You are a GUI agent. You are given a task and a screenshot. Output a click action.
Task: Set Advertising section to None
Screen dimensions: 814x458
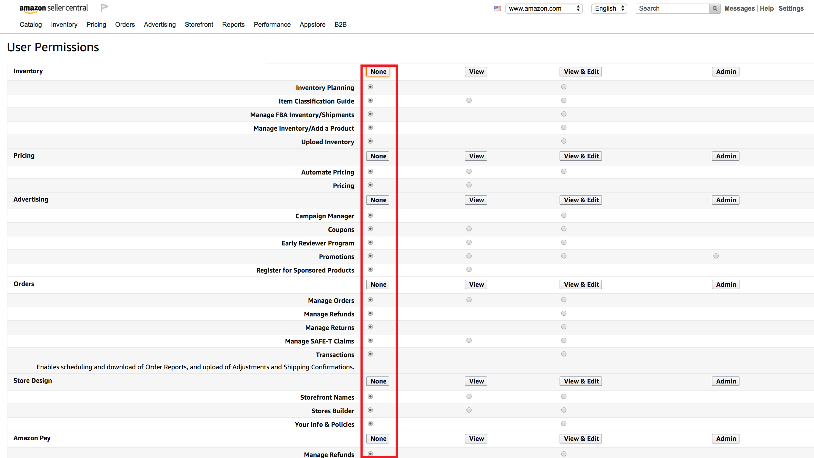378,200
